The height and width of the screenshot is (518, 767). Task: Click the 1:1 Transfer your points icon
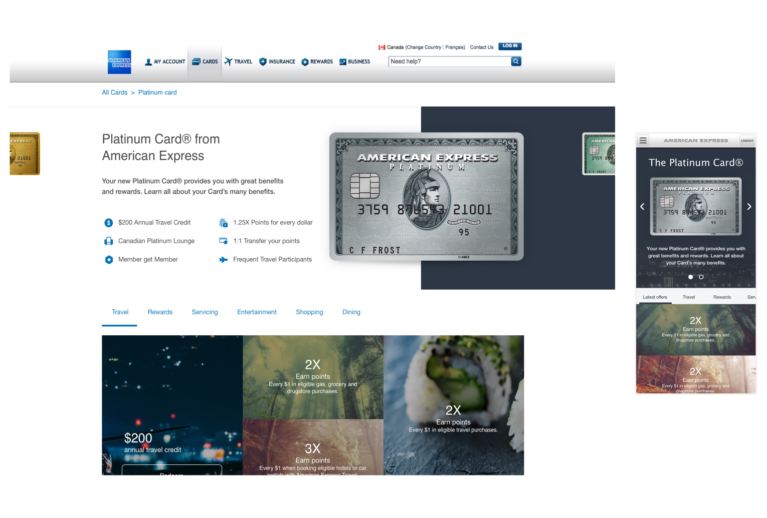[x=224, y=241]
